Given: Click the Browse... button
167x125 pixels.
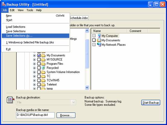Looking at the screenshot, I should 66,115.
